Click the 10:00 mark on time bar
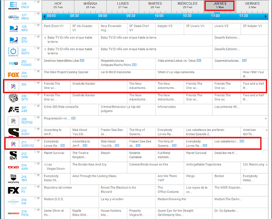The image size is (272, 219). pos(159,16)
